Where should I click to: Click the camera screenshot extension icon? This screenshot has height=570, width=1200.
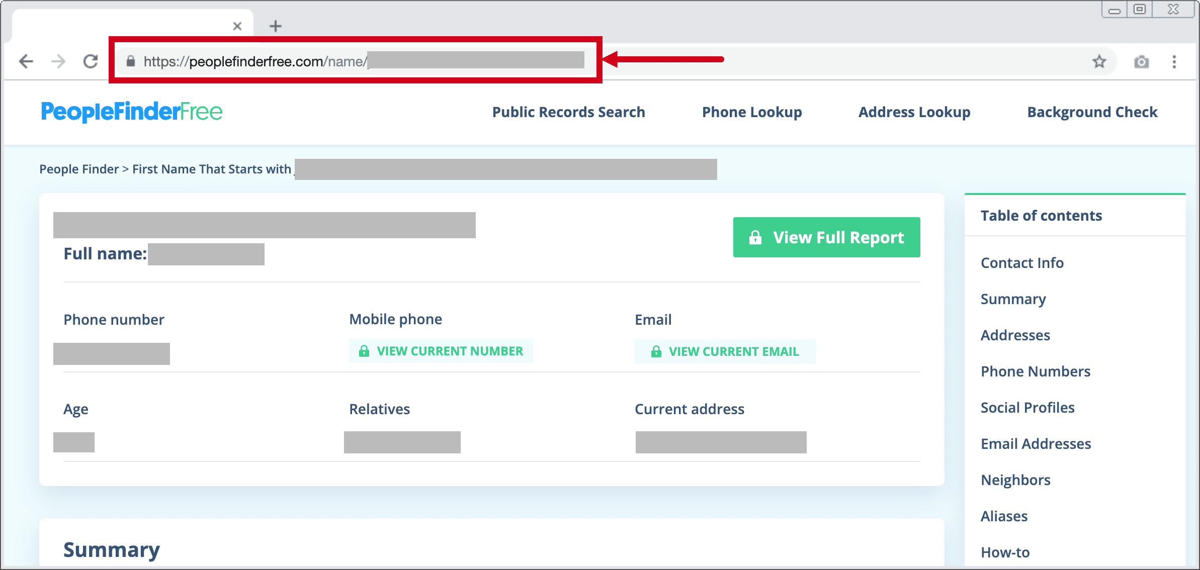click(1141, 61)
